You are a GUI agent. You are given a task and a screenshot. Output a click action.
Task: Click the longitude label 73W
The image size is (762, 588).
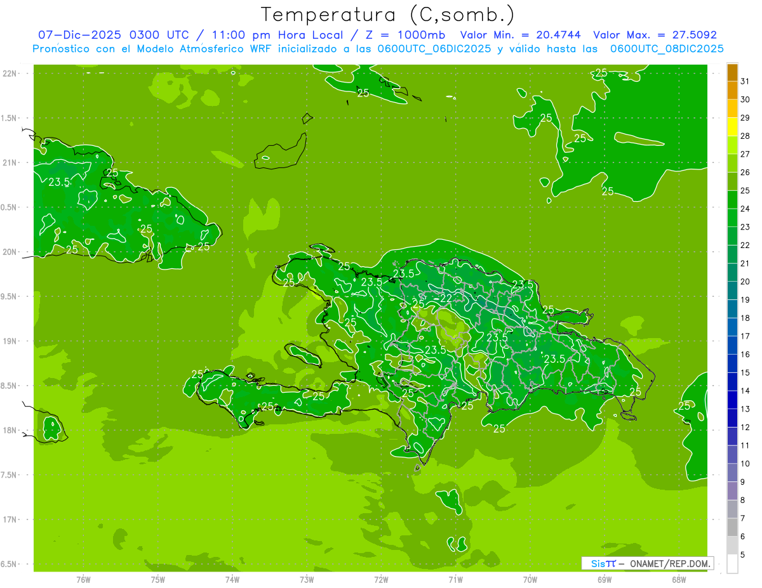(307, 580)
